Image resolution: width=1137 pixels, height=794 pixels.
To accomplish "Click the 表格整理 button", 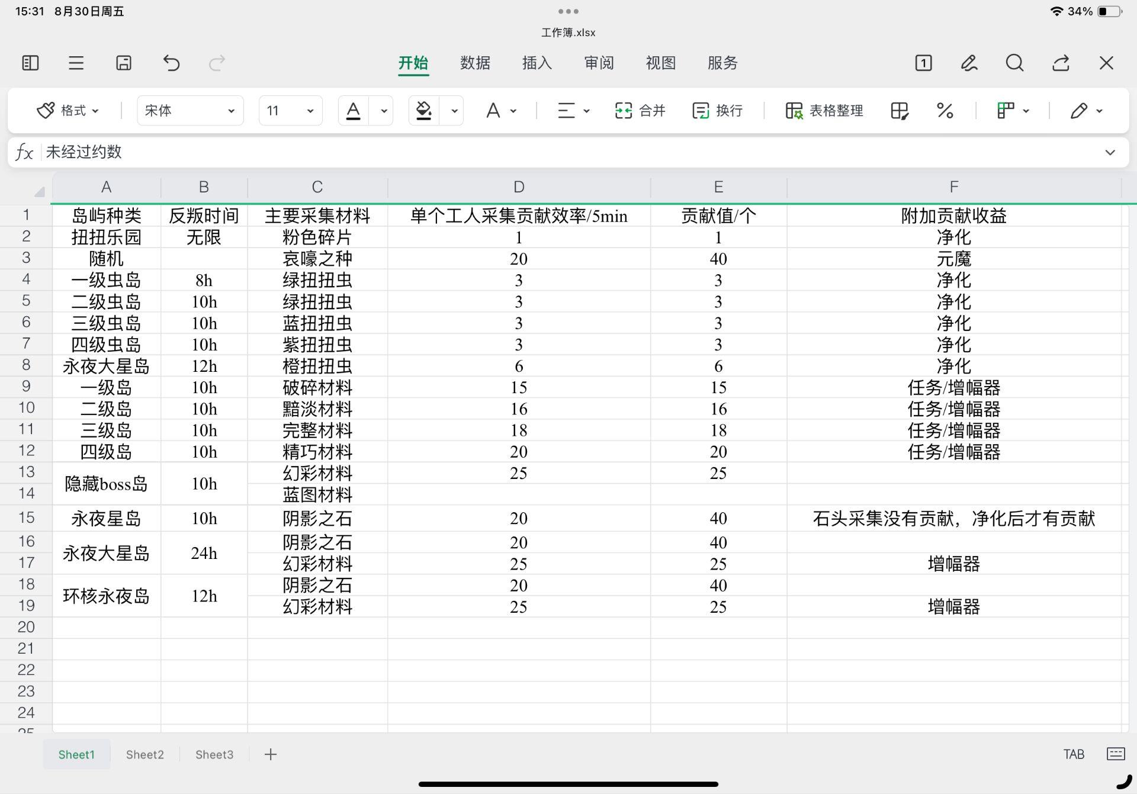I will [824, 111].
